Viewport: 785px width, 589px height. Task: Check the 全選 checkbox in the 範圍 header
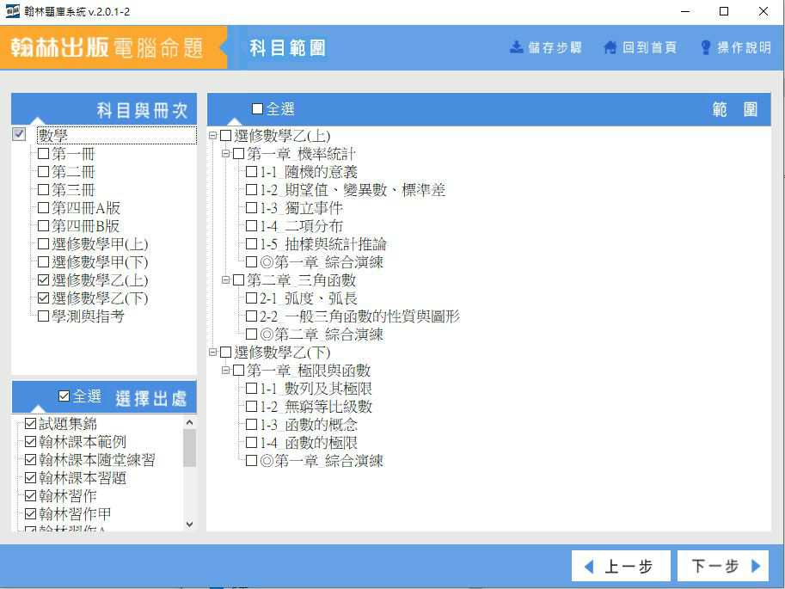point(257,108)
